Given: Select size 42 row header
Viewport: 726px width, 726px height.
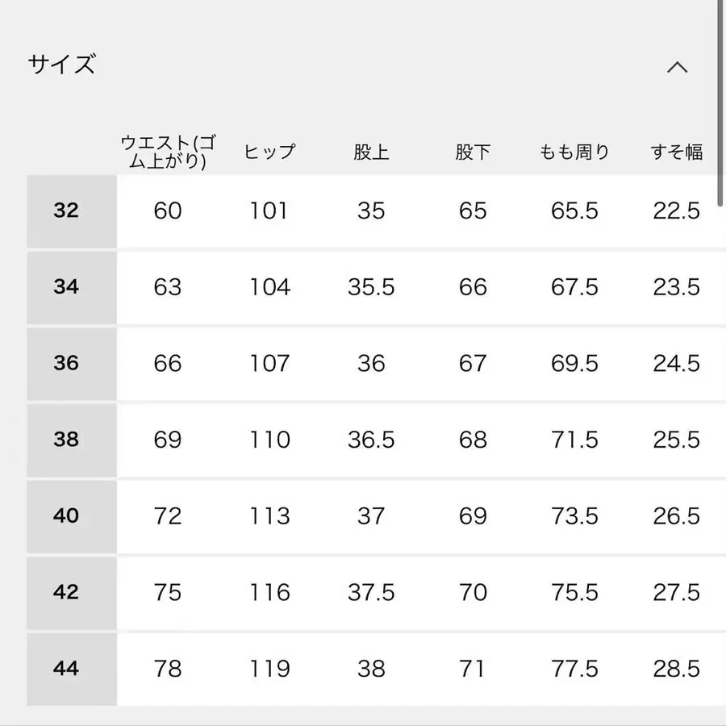Looking at the screenshot, I should pos(67,592).
